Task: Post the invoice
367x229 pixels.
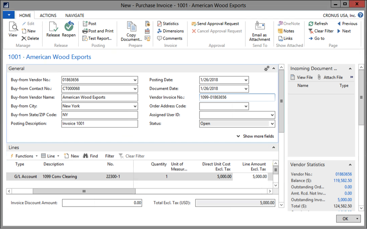Action: coord(90,24)
